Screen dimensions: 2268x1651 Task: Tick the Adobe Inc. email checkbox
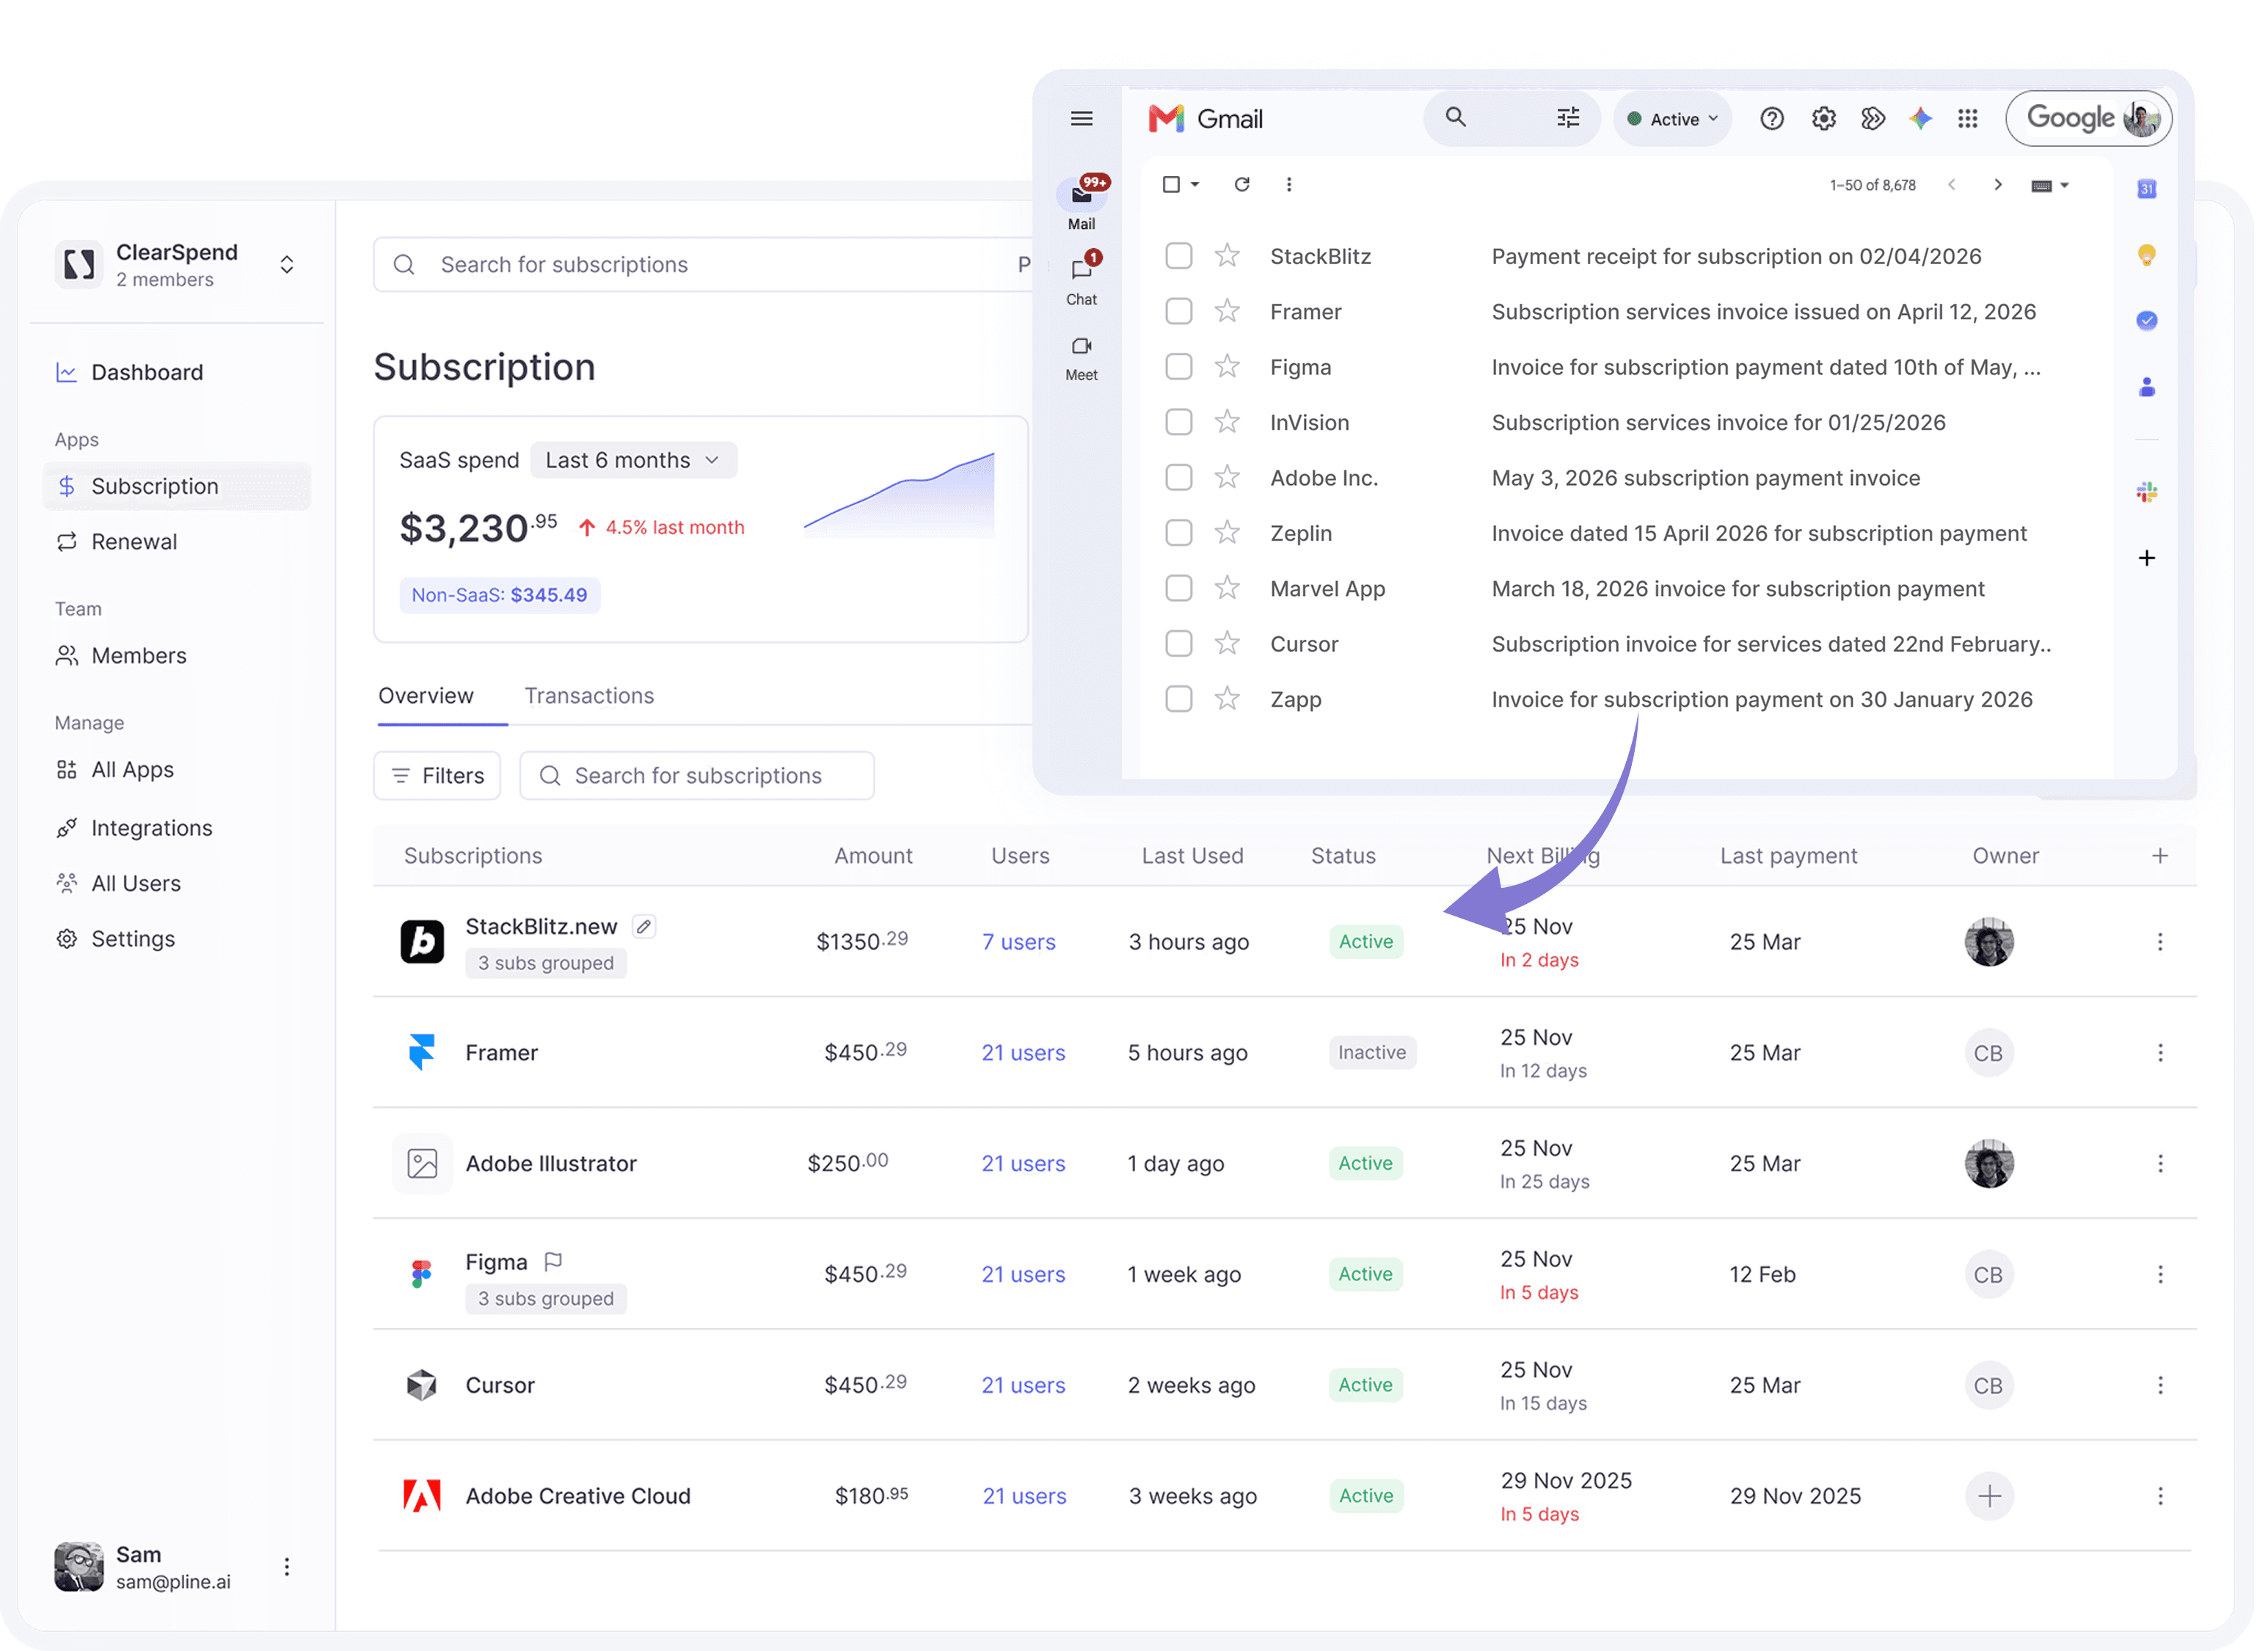coord(1178,478)
